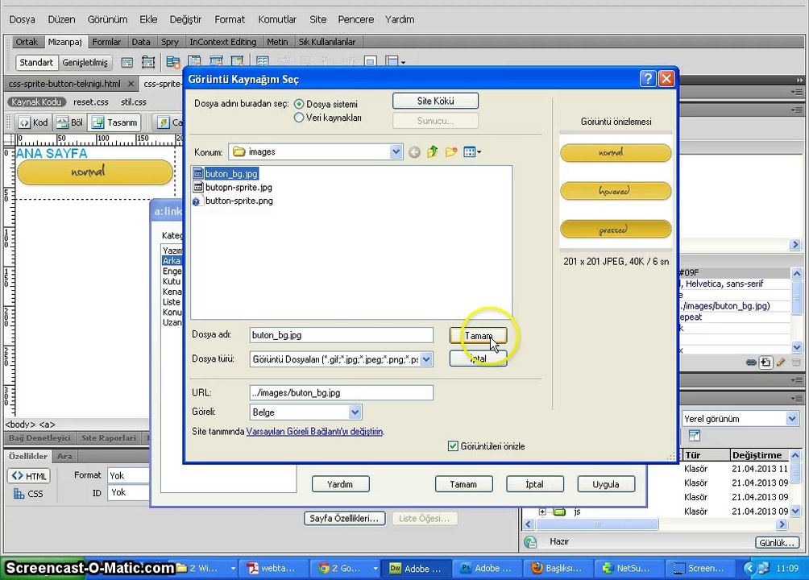Open Adobe Photoshop taskbar item
809x580 pixels.
[487, 568]
